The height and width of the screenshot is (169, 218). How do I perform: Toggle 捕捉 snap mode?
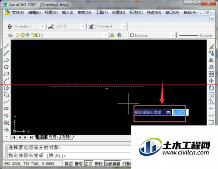(68, 164)
